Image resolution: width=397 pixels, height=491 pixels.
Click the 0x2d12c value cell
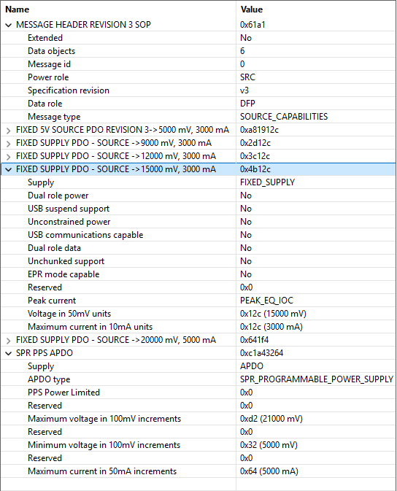pyautogui.click(x=255, y=143)
